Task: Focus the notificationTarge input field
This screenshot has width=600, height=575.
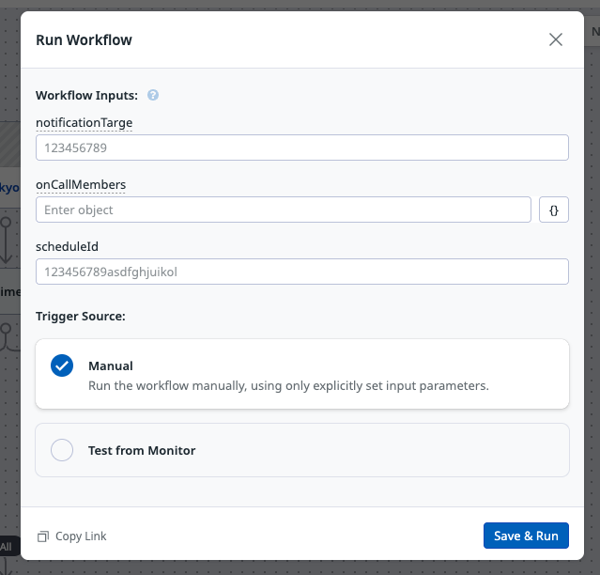Action: [302, 148]
